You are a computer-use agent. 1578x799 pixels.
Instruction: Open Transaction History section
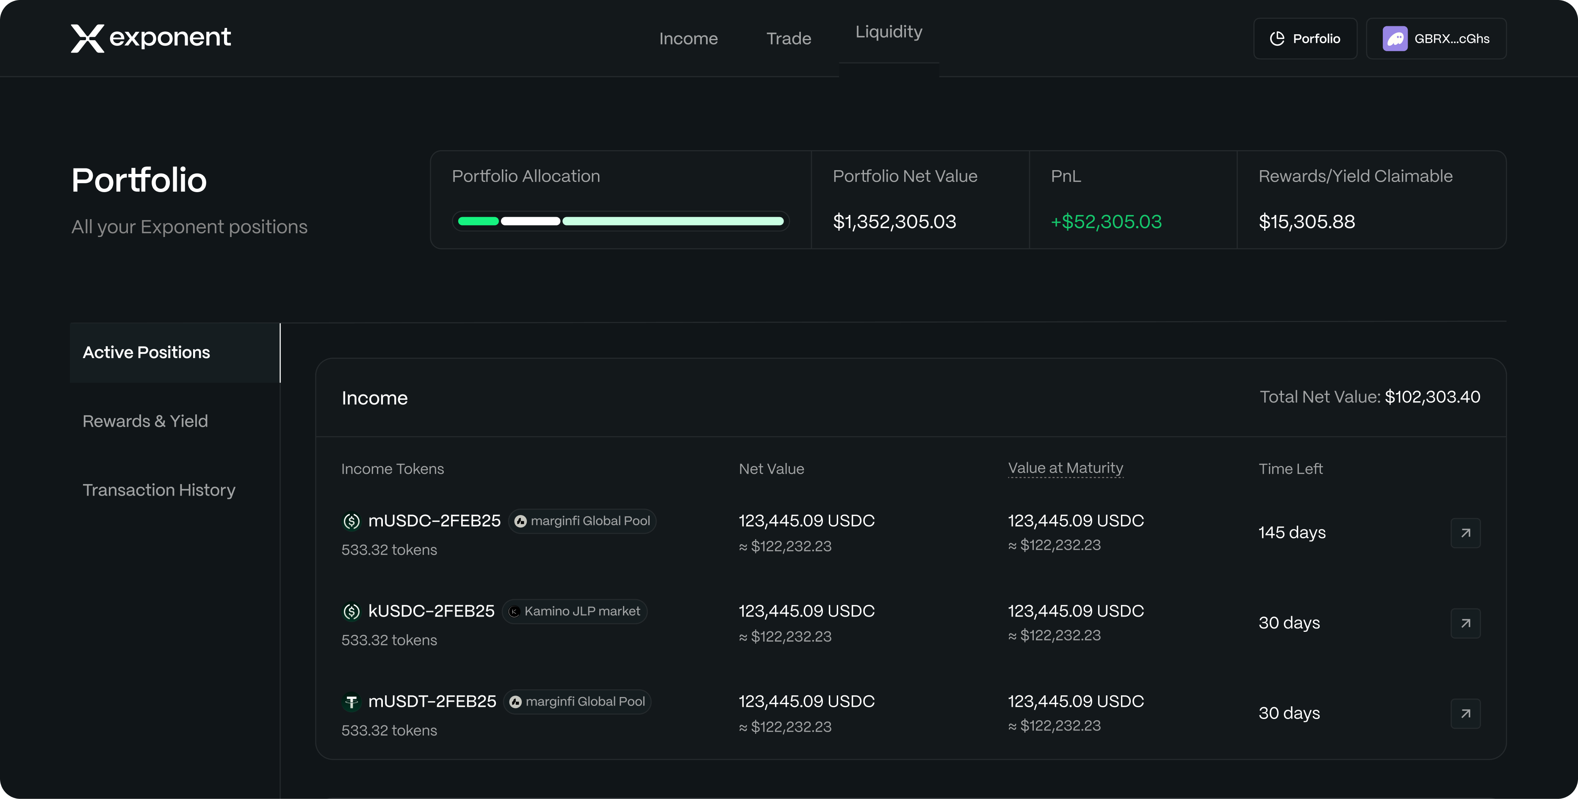(159, 490)
